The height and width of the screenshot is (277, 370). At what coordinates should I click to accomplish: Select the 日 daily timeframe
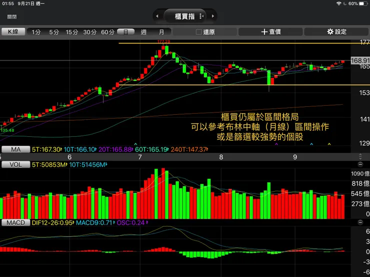click(x=126, y=32)
